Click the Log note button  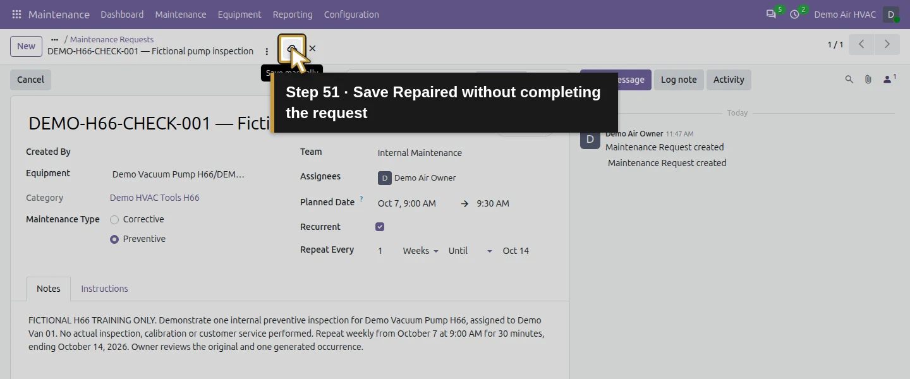pos(679,80)
